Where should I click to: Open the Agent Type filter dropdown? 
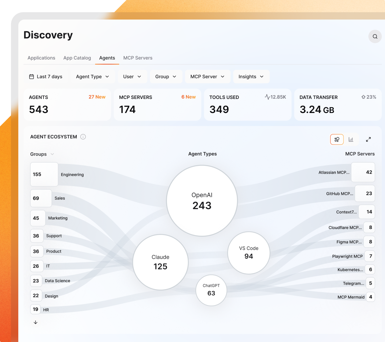(x=93, y=76)
